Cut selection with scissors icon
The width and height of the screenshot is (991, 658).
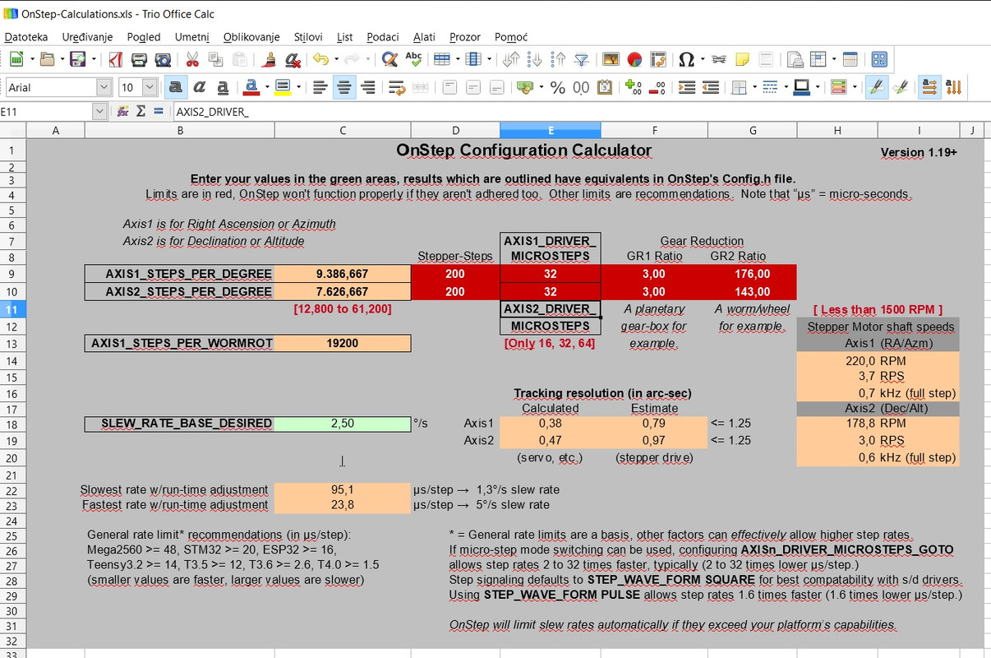192,59
